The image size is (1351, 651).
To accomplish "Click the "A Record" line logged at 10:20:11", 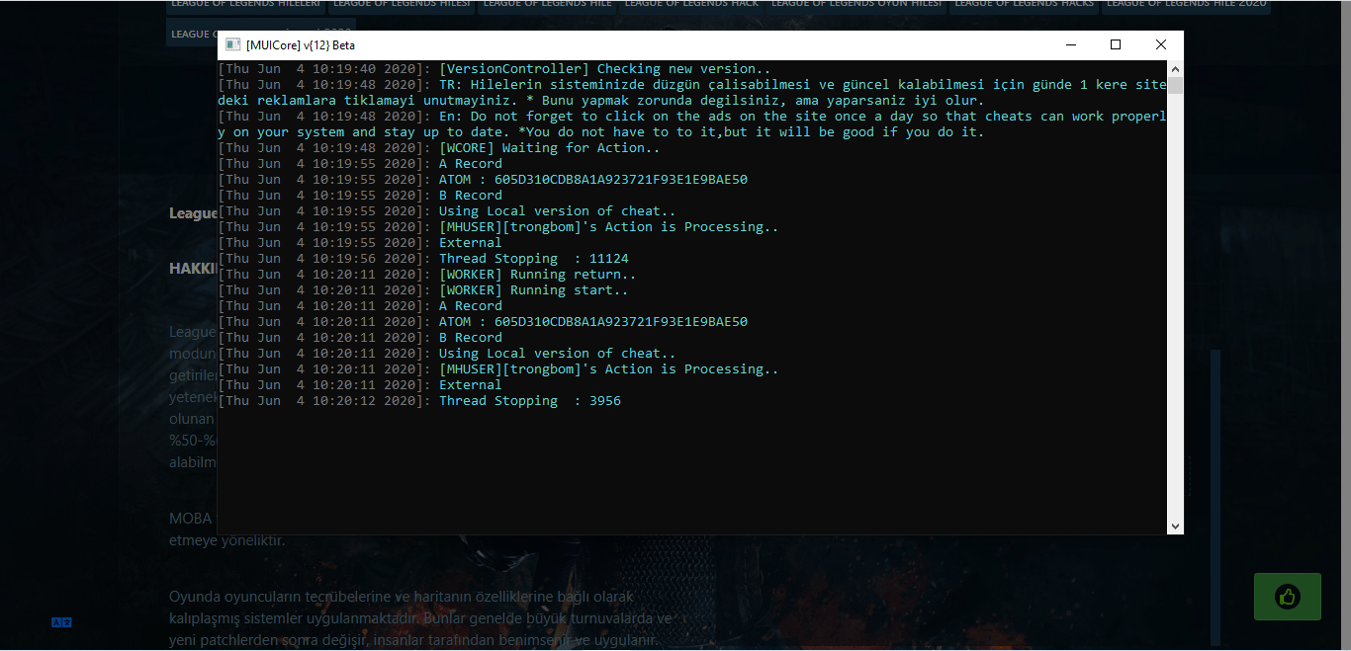I will click(360, 306).
